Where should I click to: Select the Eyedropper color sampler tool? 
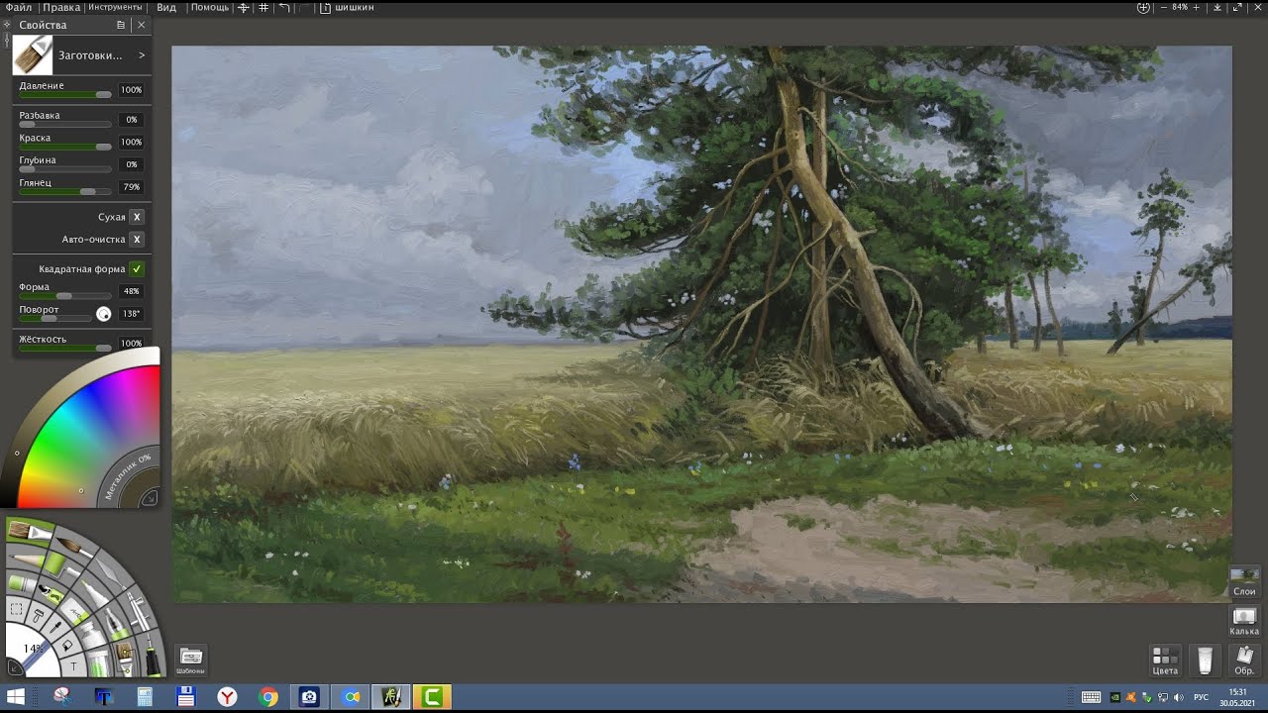pyautogui.click(x=54, y=628)
